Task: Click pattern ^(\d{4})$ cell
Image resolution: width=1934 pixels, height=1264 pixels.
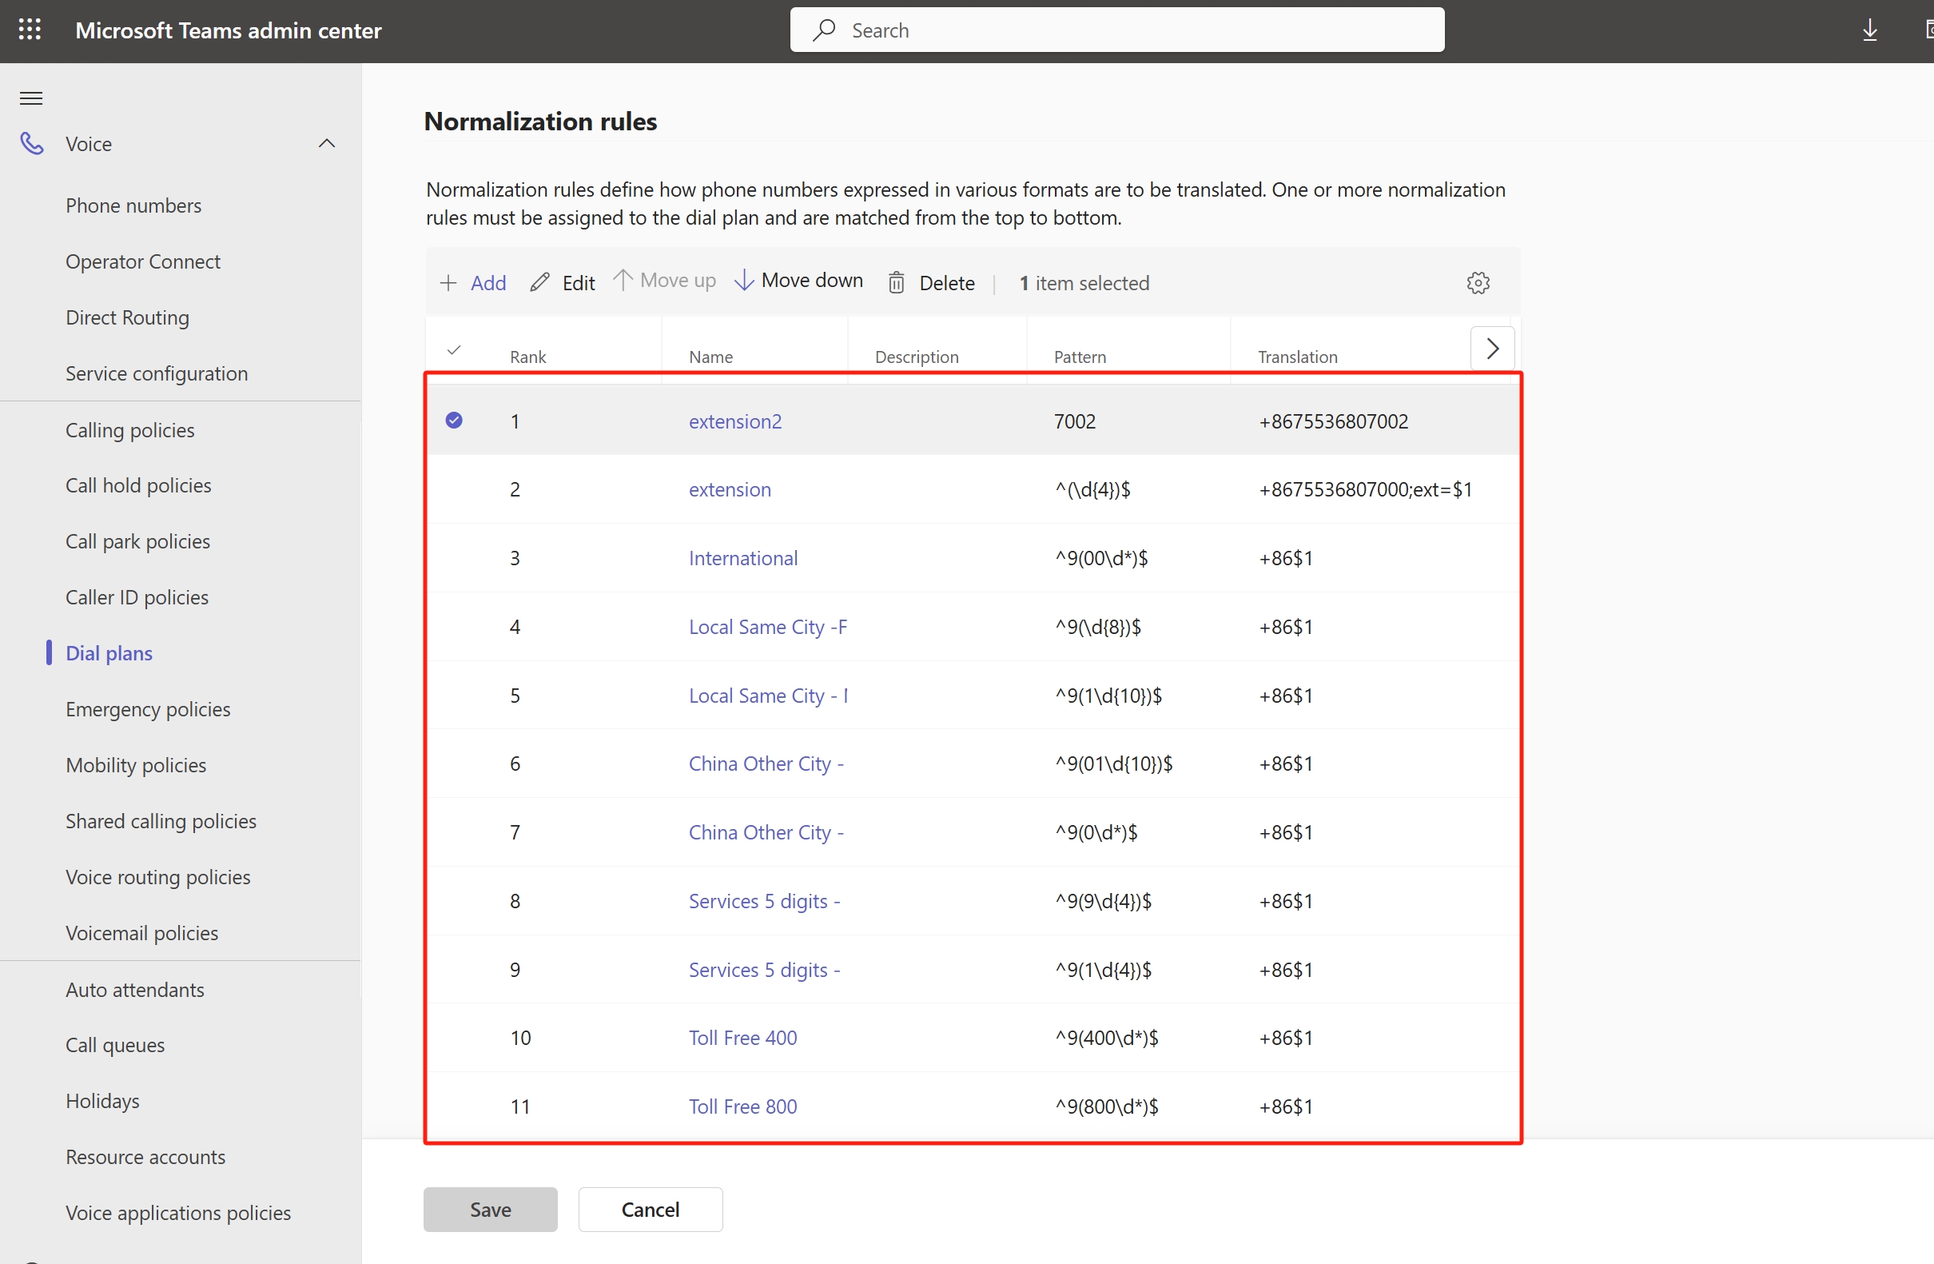Action: click(x=1093, y=489)
